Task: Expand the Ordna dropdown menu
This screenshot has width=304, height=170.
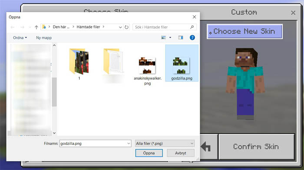Action: click(20, 38)
